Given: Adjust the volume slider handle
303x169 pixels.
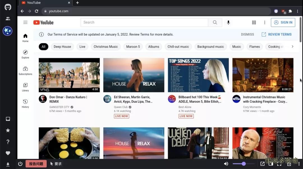Looking at the screenshot, I should coord(244,164).
